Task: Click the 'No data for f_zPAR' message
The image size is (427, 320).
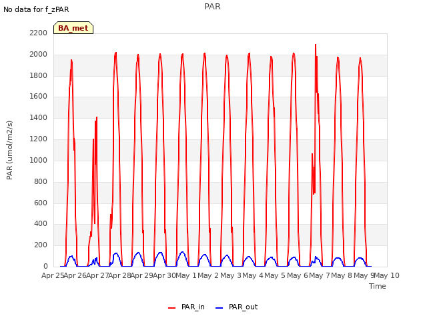Action: click(x=36, y=9)
